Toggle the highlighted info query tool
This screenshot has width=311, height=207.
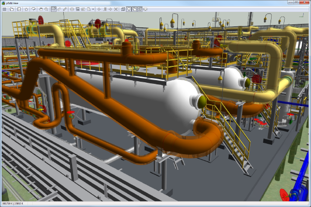(53, 9)
